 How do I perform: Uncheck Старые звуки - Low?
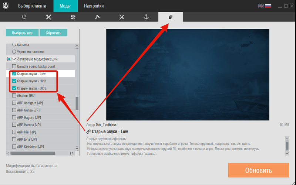[14, 73]
